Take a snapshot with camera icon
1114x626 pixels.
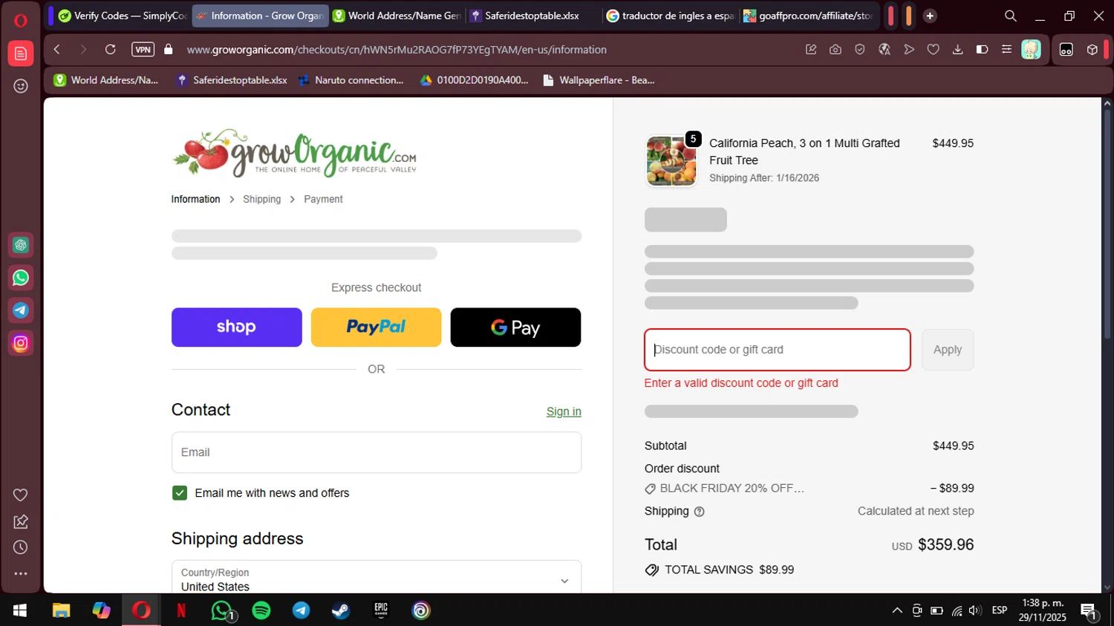coord(835,50)
